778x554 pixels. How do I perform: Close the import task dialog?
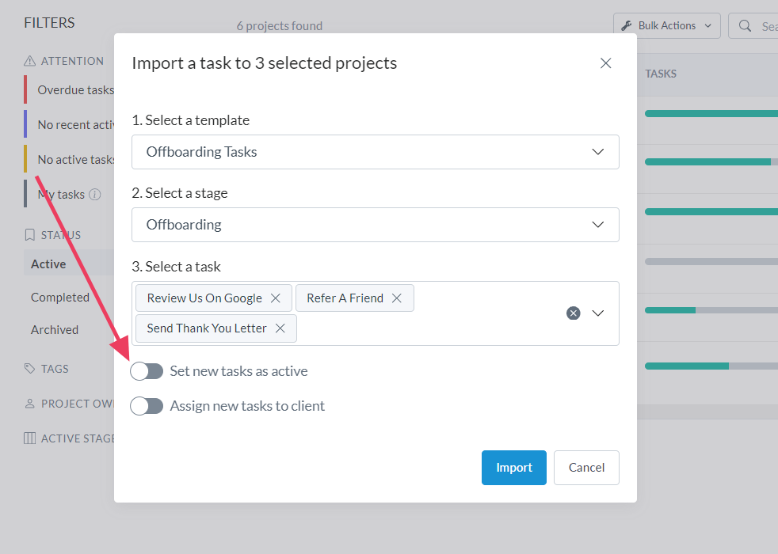click(605, 63)
